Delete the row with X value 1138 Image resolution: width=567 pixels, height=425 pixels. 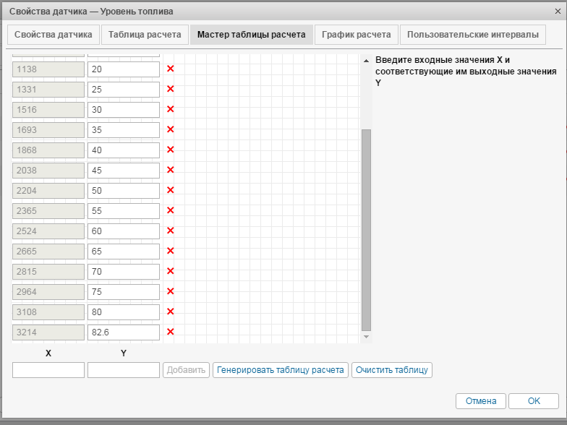[x=171, y=69]
